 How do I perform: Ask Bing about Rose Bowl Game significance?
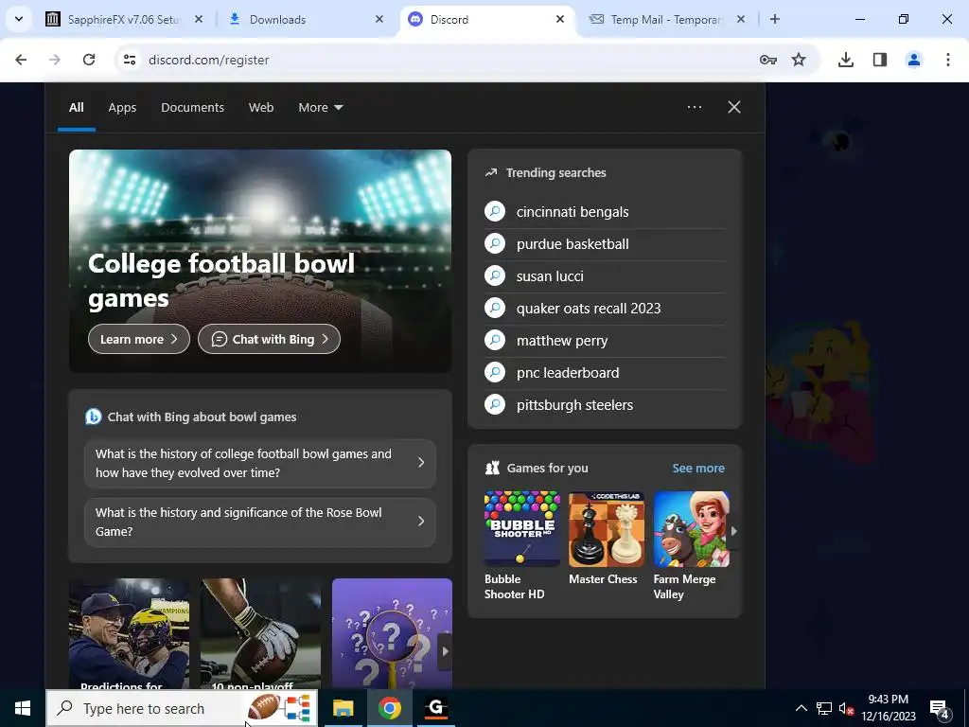[259, 522]
